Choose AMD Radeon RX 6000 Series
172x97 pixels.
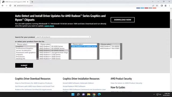point(54,46)
